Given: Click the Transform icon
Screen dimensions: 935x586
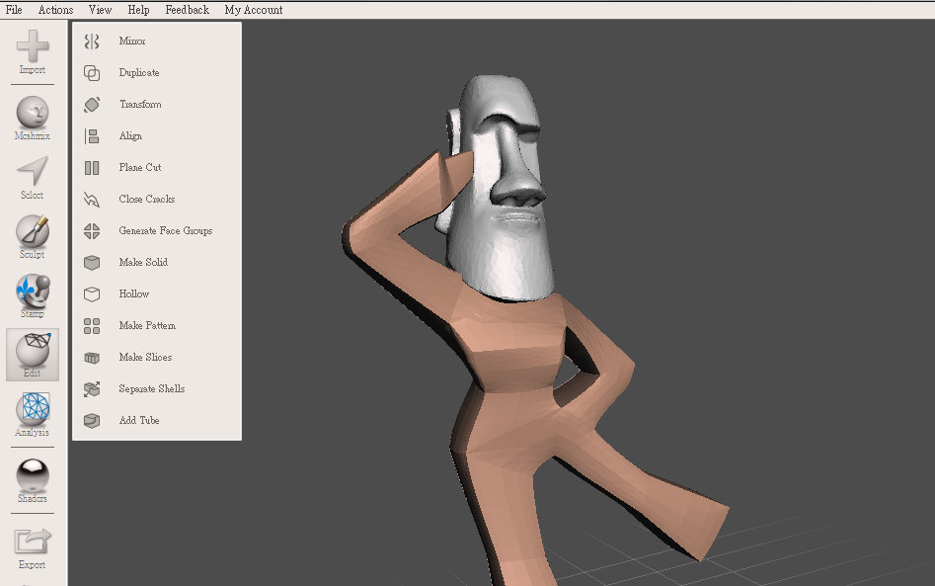Looking at the screenshot, I should click(92, 105).
